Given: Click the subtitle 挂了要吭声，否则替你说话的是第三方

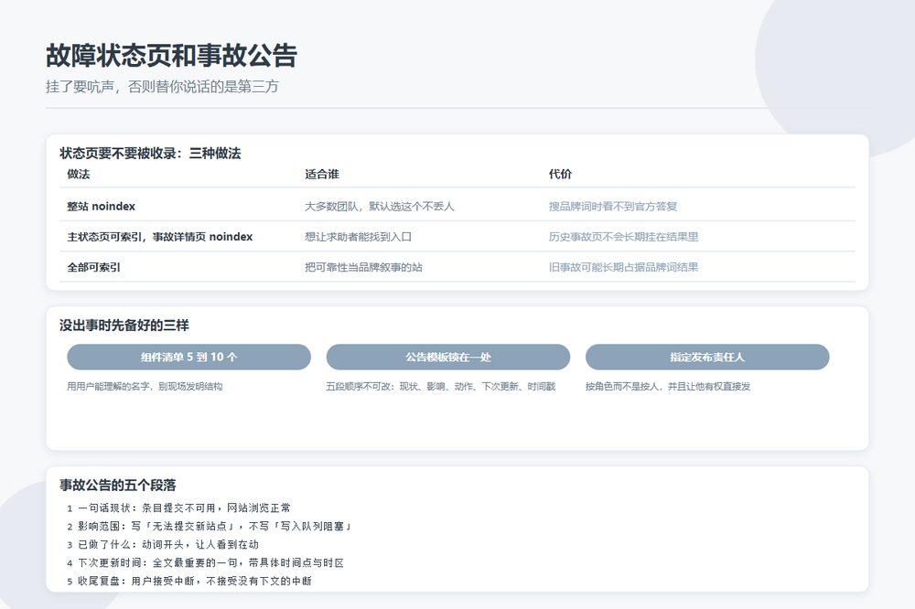Looking at the screenshot, I should (162, 87).
